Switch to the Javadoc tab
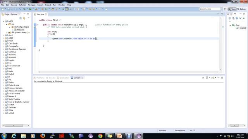248x139 pixels. (51, 78)
